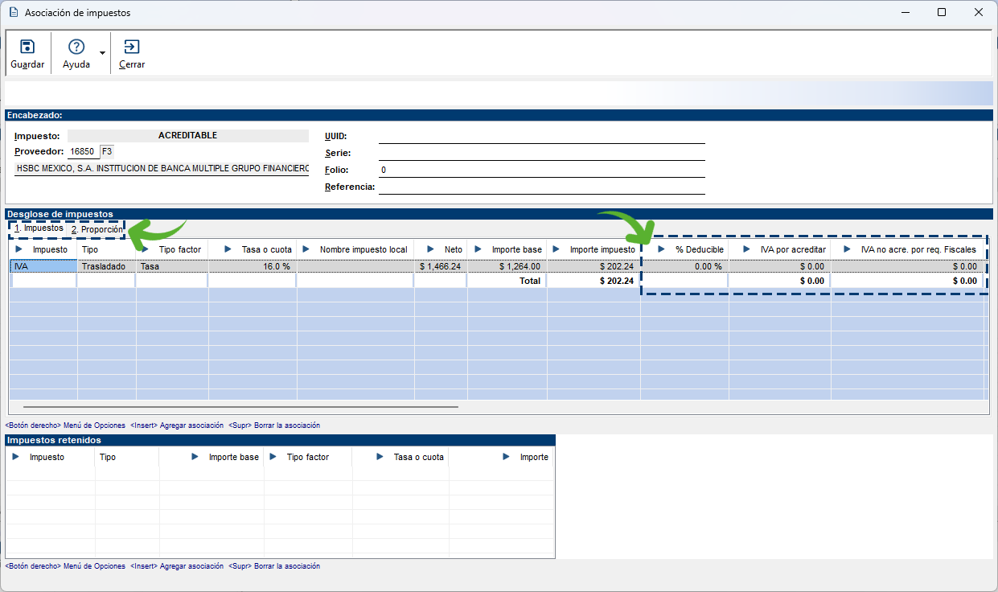
Task: Click the Tasa o cuota arrow in Desglose grid
Action: [228, 249]
